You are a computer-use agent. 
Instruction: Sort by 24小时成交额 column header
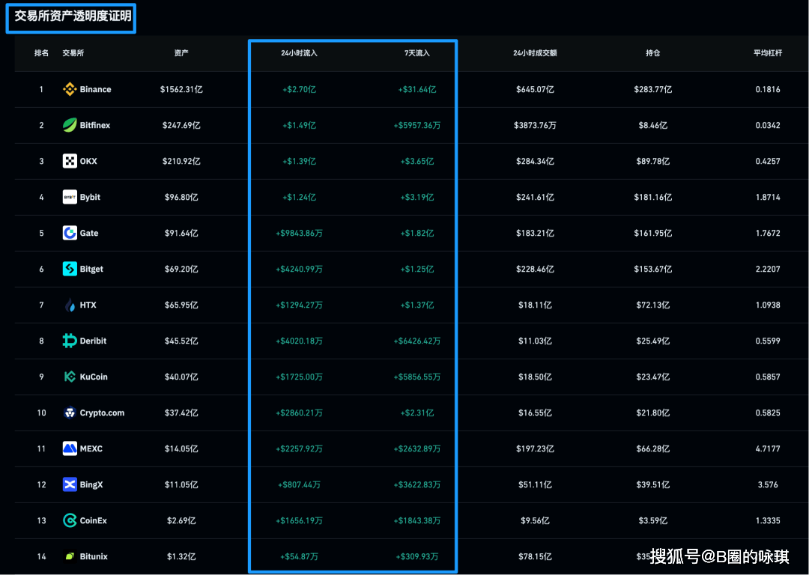pyautogui.click(x=534, y=53)
